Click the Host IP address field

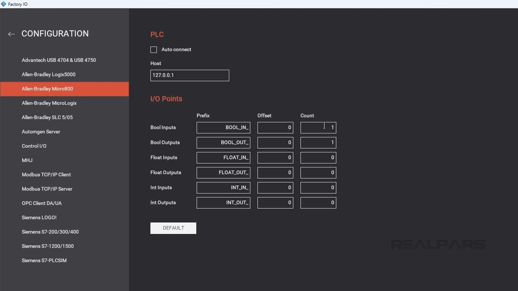point(190,75)
